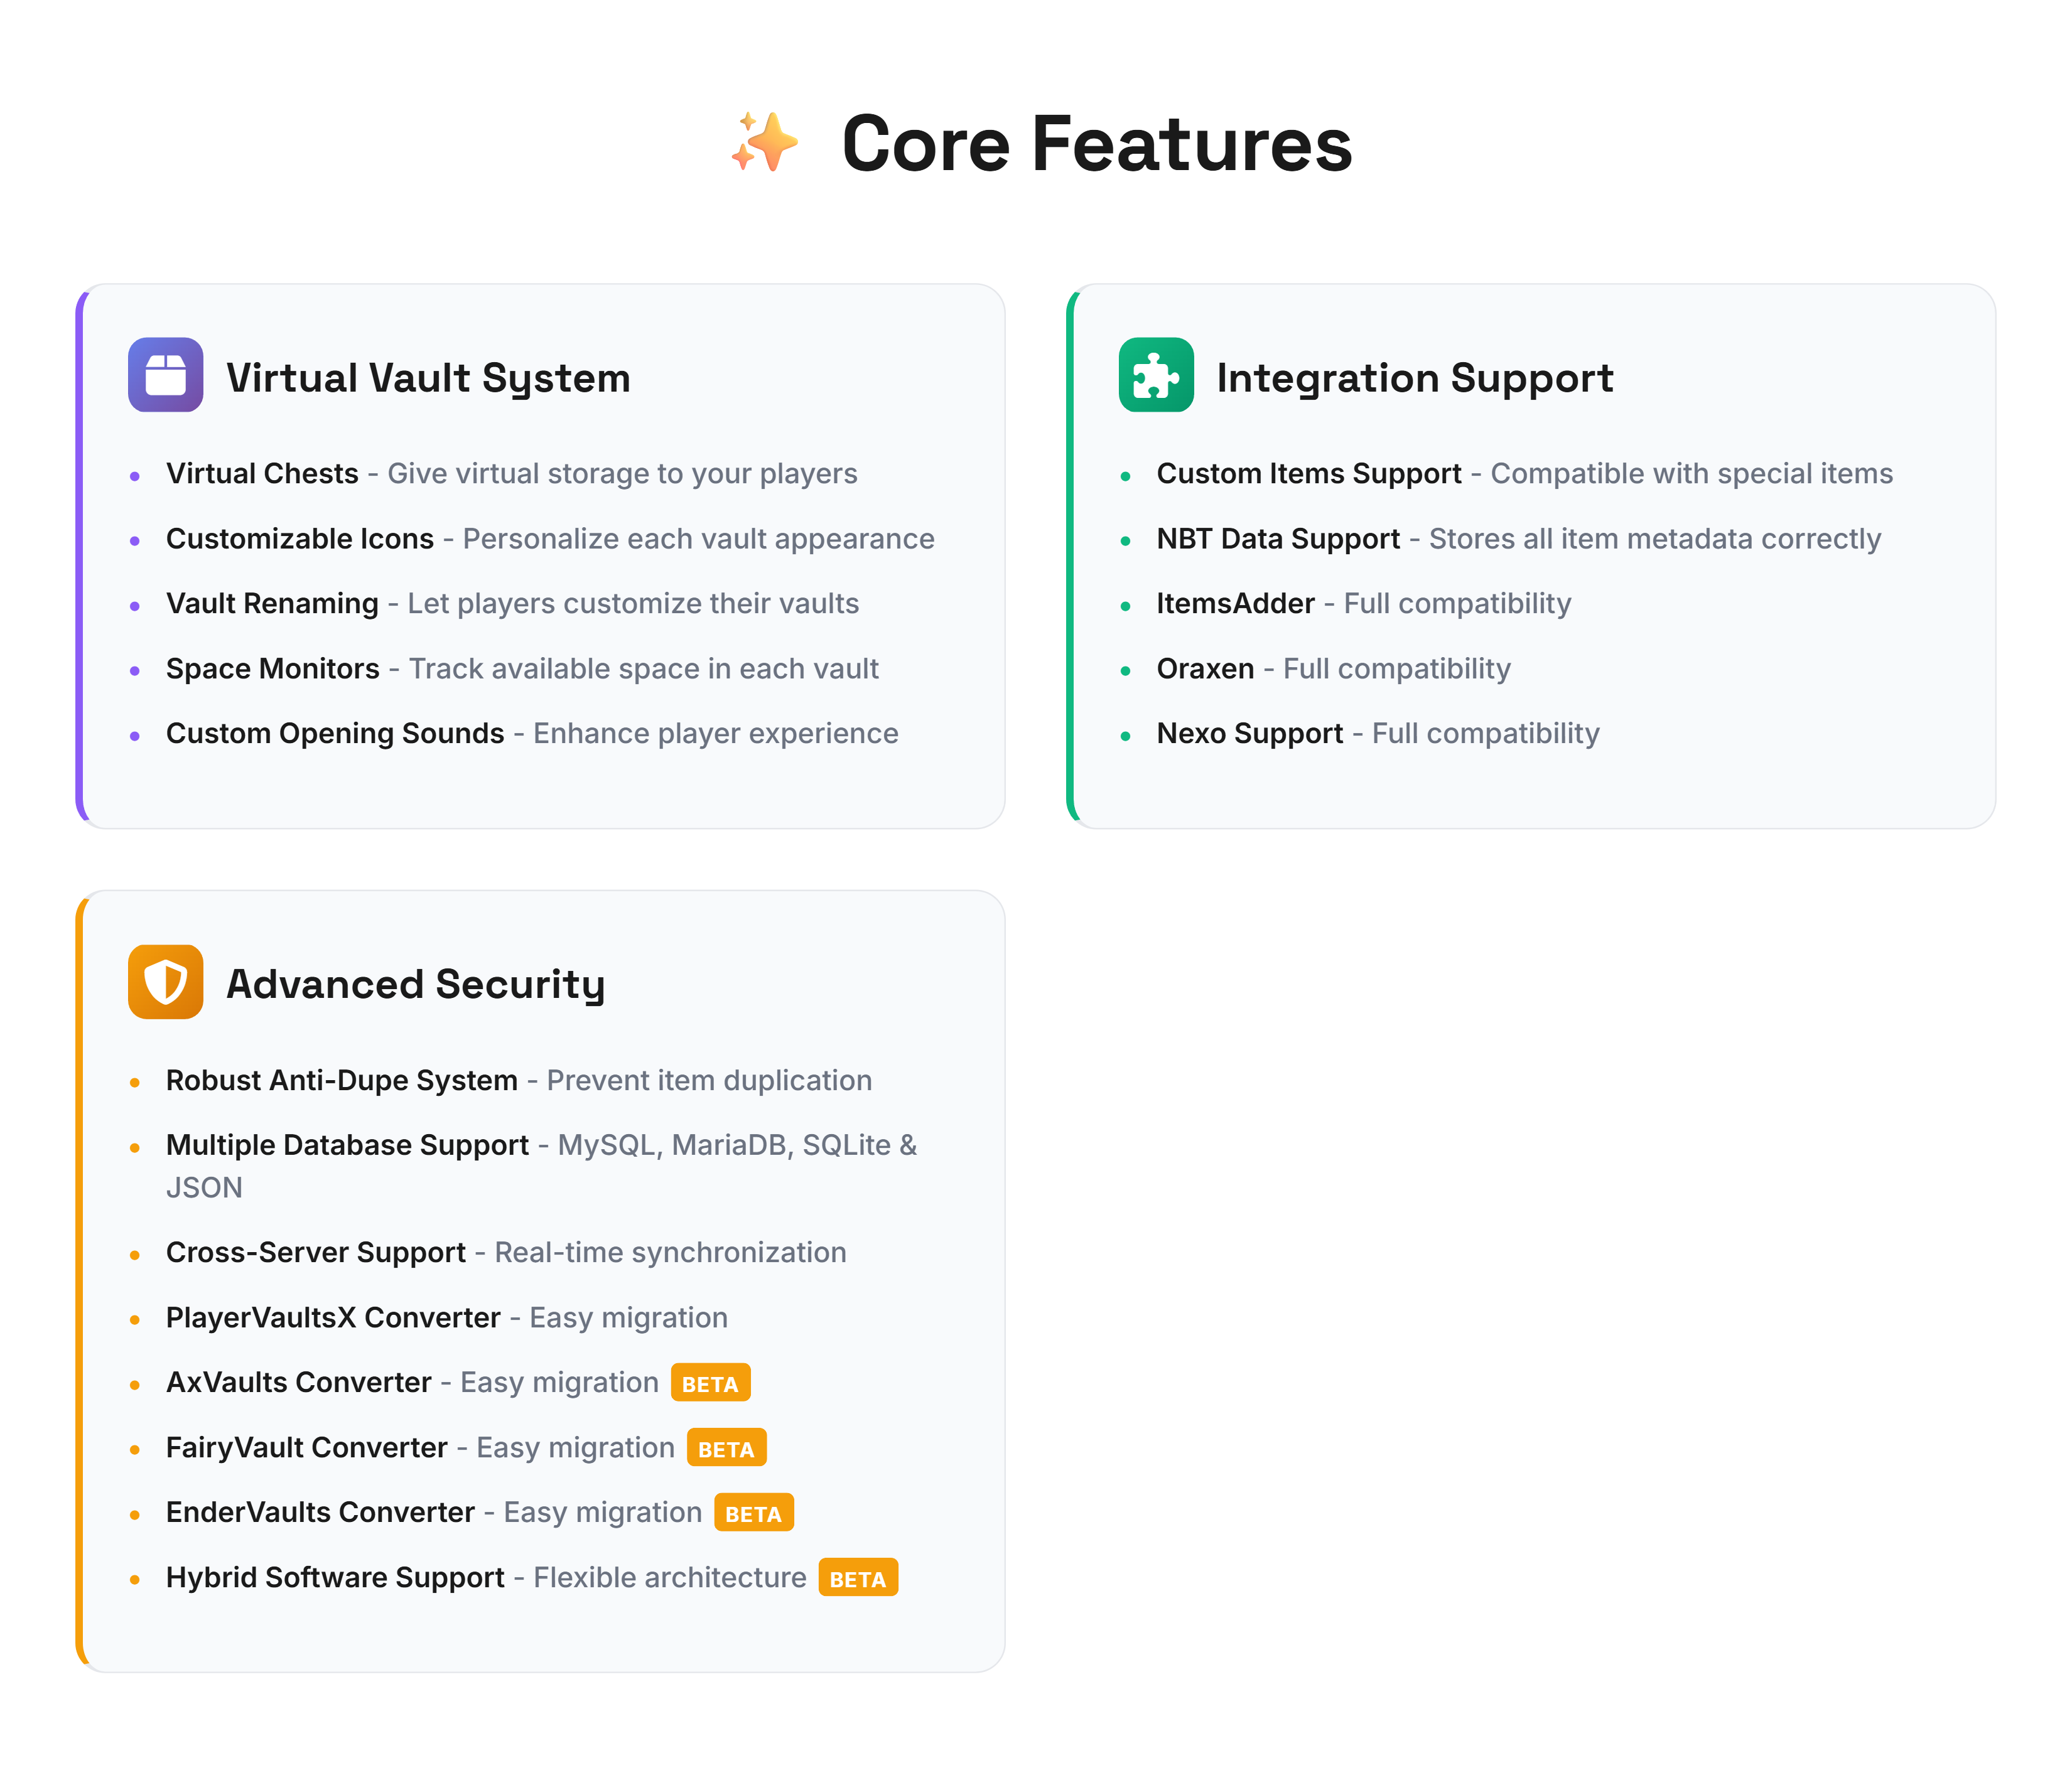Screen dimensions: 2072x1768
Task: Click the orange shield Advanced Security icon
Action: 165,982
